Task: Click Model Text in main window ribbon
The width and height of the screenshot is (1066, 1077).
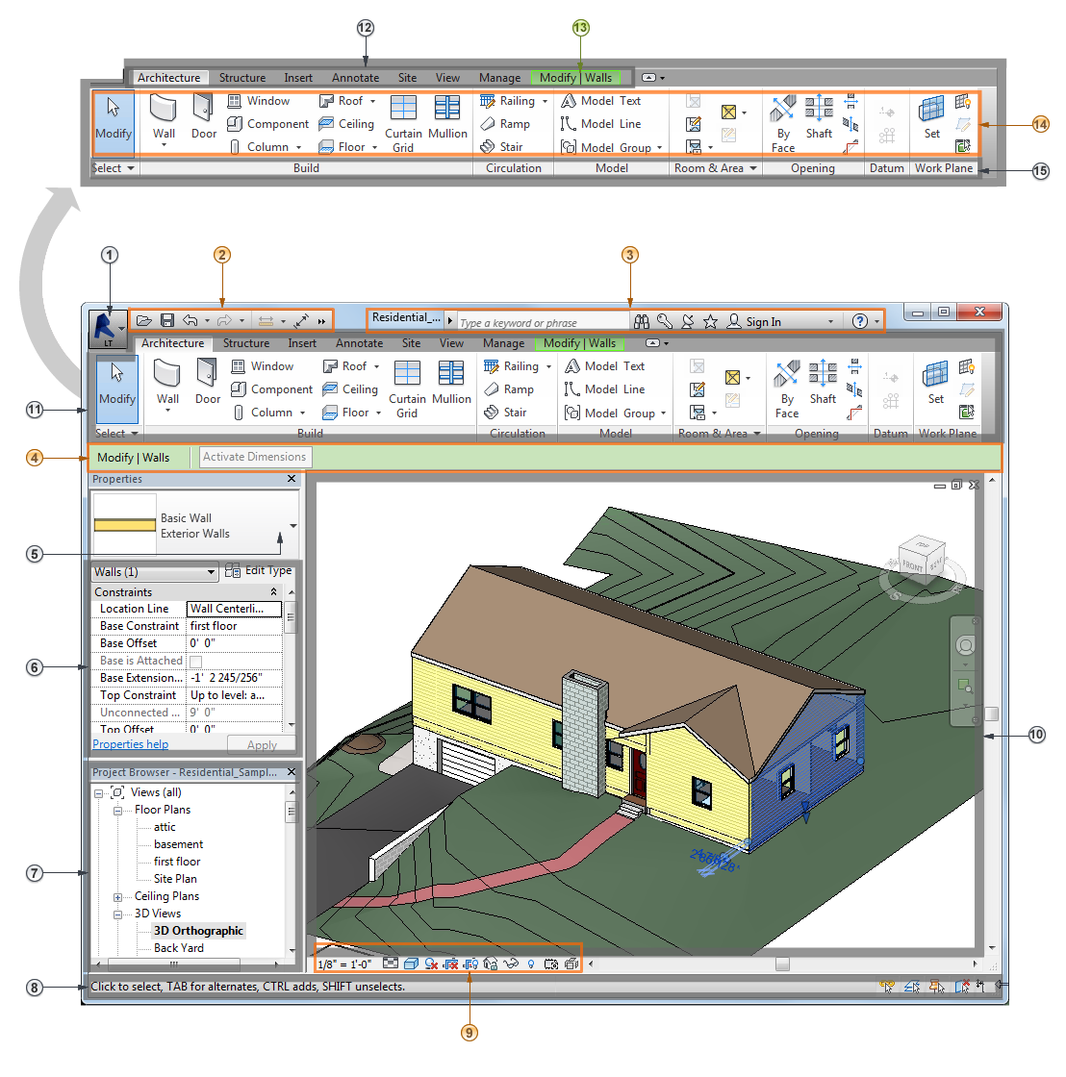Action: coord(605,366)
